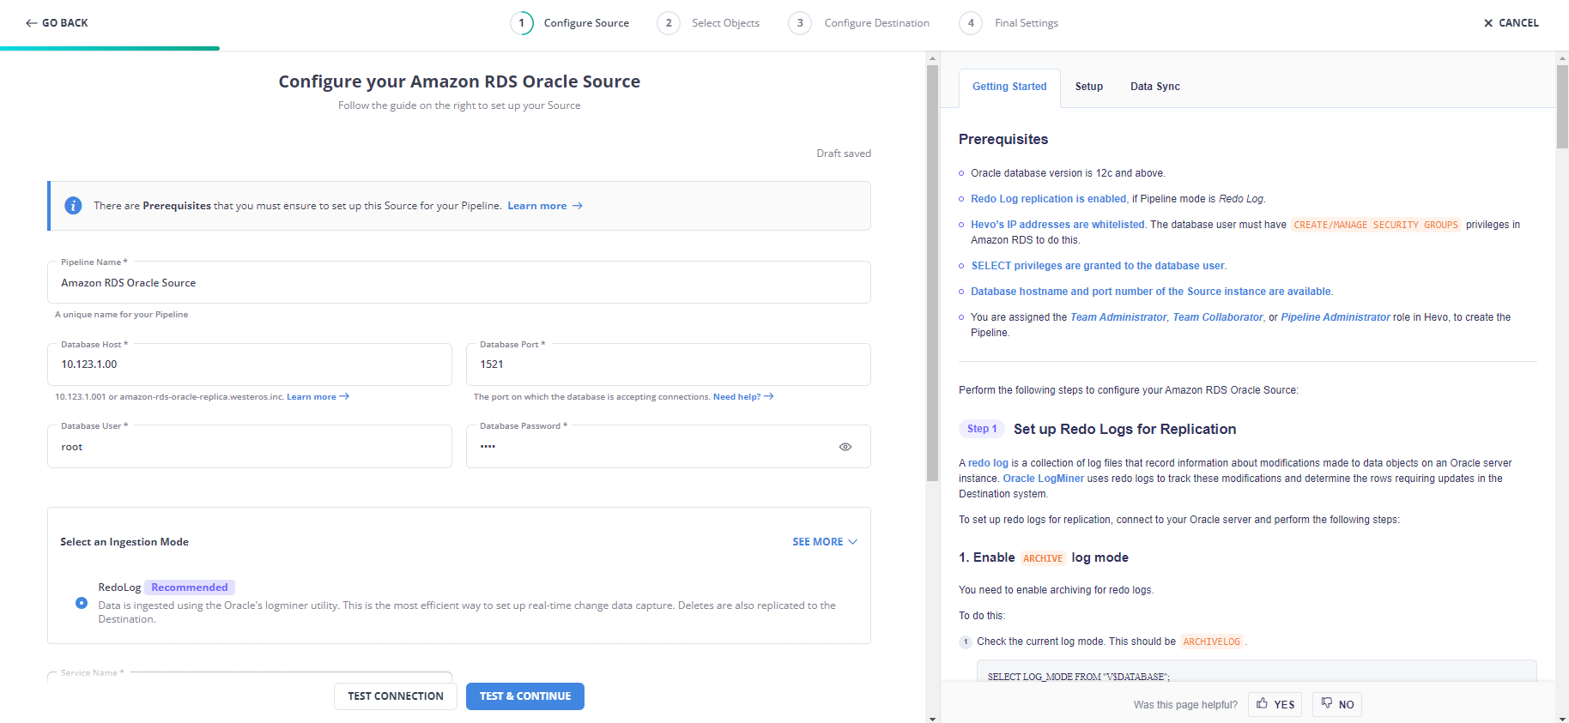Click the CREATE/MANAGE SECURITY GROUPS code label
Viewport: 1569px width, 723px height.
tap(1376, 225)
